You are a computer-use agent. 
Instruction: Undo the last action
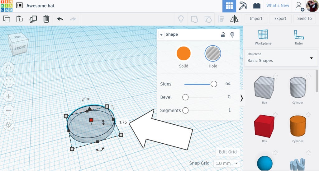(60, 19)
